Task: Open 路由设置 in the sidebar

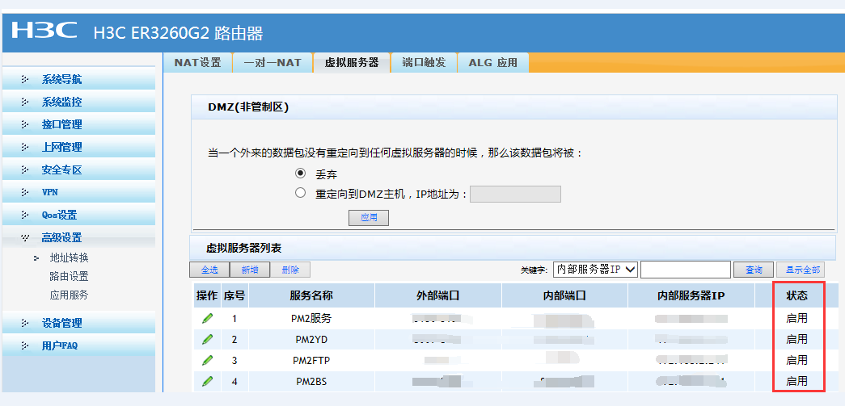Action: (69, 276)
